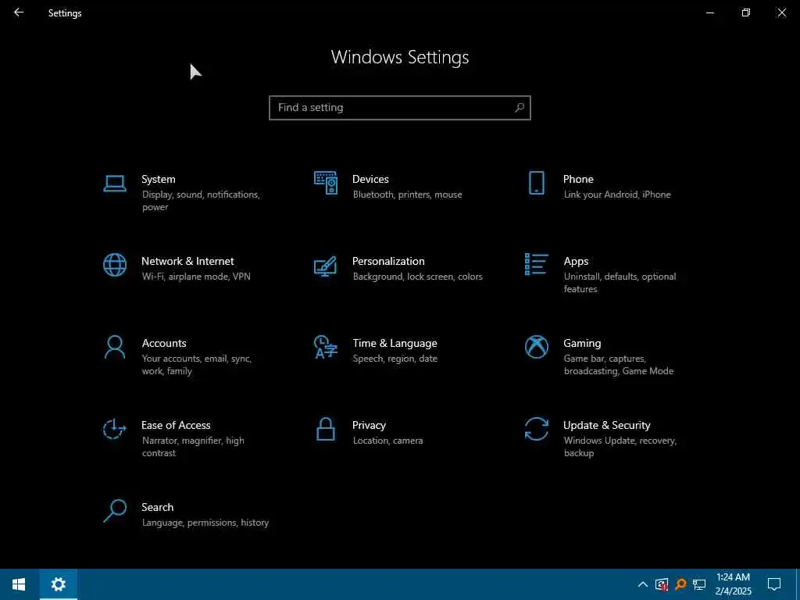800x600 pixels.
Task: Open the Network & Internet globe icon
Action: [115, 266]
